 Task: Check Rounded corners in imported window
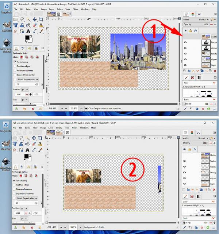click(14, 189)
